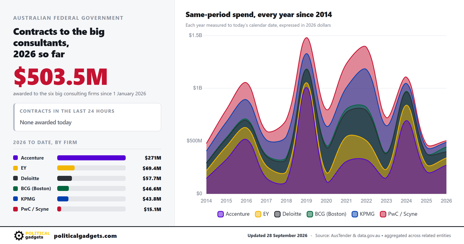This screenshot has height=244, width=464.
Task: Open the politicalgadgets.com link
Action: click(x=85, y=236)
